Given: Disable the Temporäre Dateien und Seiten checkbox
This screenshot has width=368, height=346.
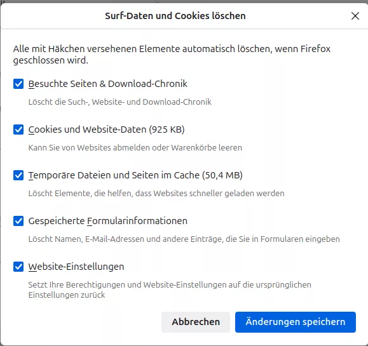Looking at the screenshot, I should [x=18, y=175].
